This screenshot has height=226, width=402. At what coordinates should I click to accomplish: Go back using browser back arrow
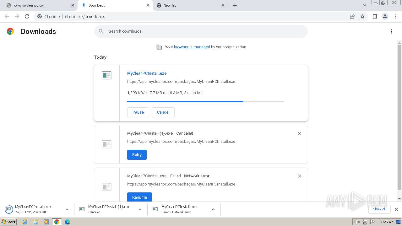click(x=7, y=16)
